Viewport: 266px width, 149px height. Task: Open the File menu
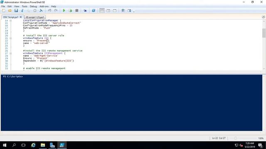click(x=3, y=7)
